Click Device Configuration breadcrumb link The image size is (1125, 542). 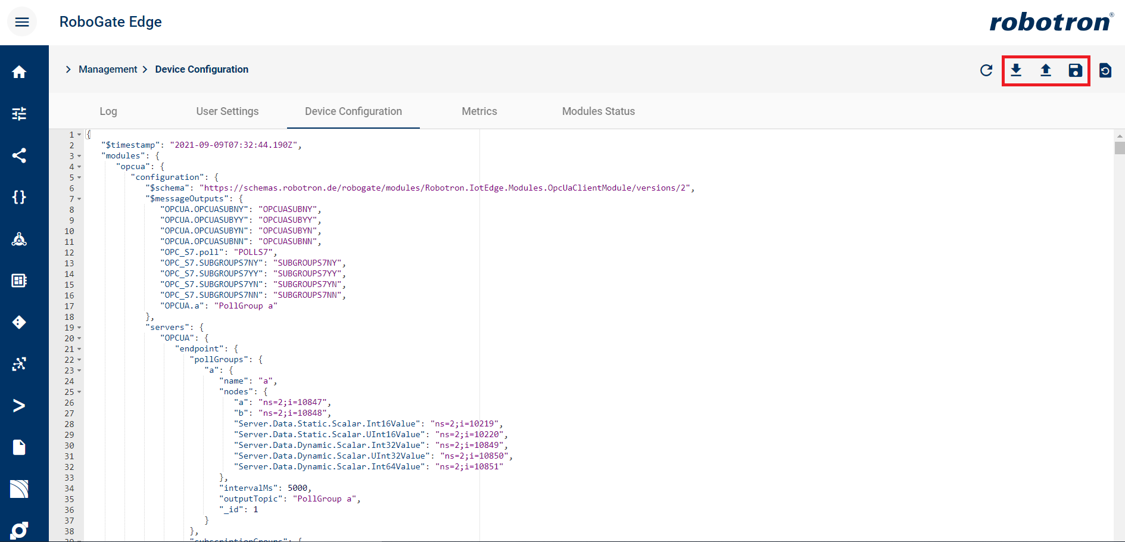(202, 70)
